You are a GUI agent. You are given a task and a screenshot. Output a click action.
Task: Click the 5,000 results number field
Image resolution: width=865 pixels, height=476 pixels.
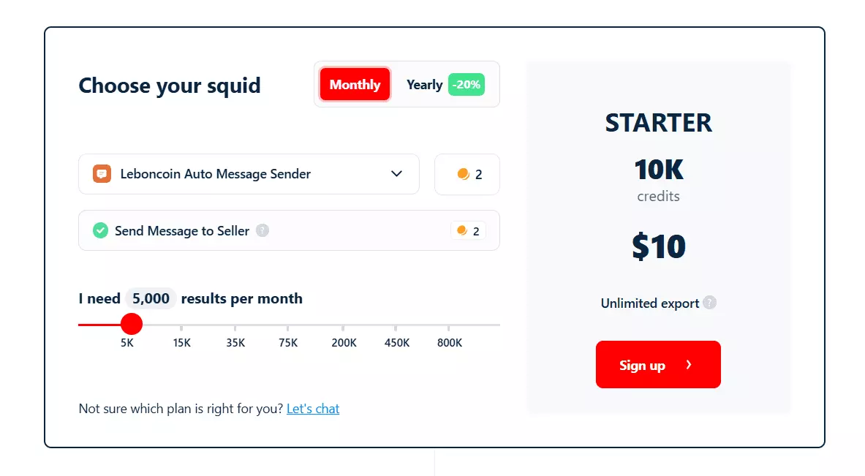coord(151,298)
